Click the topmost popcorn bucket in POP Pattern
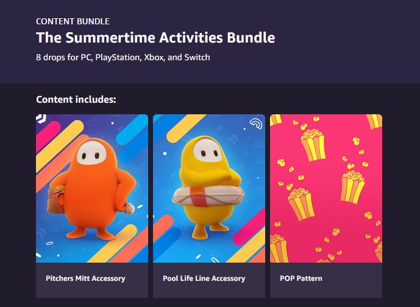This screenshot has height=307, width=420. coord(313,145)
